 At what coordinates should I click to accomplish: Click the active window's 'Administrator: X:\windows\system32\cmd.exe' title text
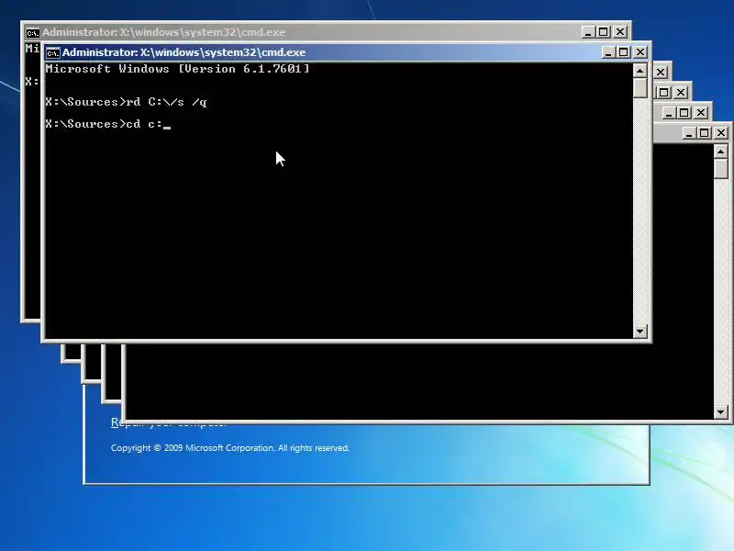pos(184,52)
